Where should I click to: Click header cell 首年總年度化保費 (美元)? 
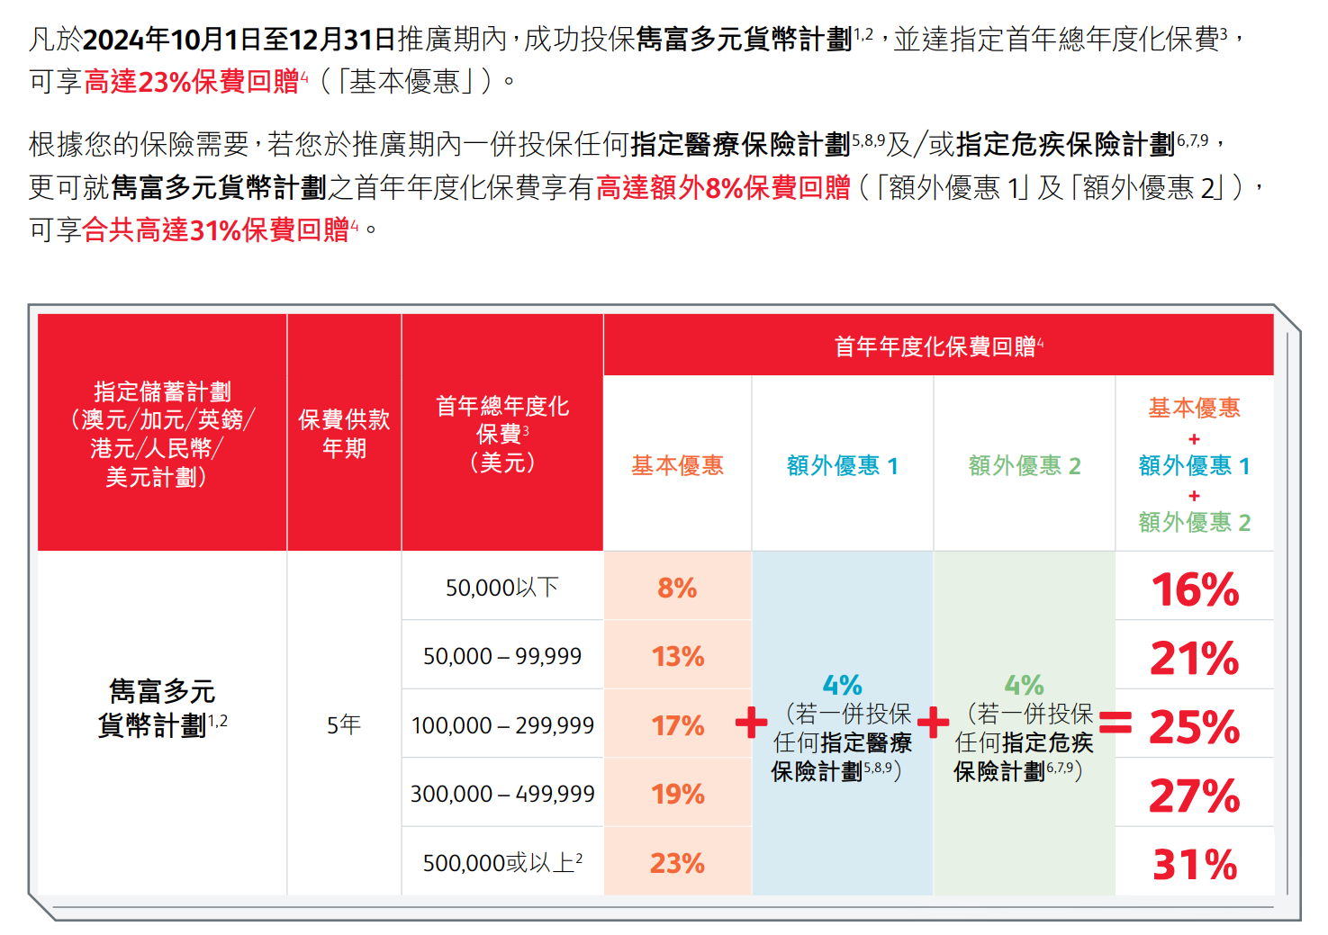(x=502, y=433)
